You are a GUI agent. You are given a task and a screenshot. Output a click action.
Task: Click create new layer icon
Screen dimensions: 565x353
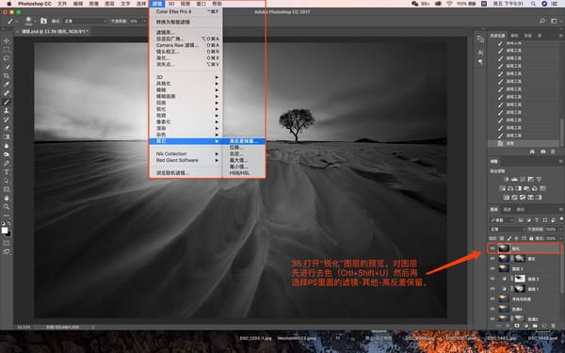click(544, 326)
